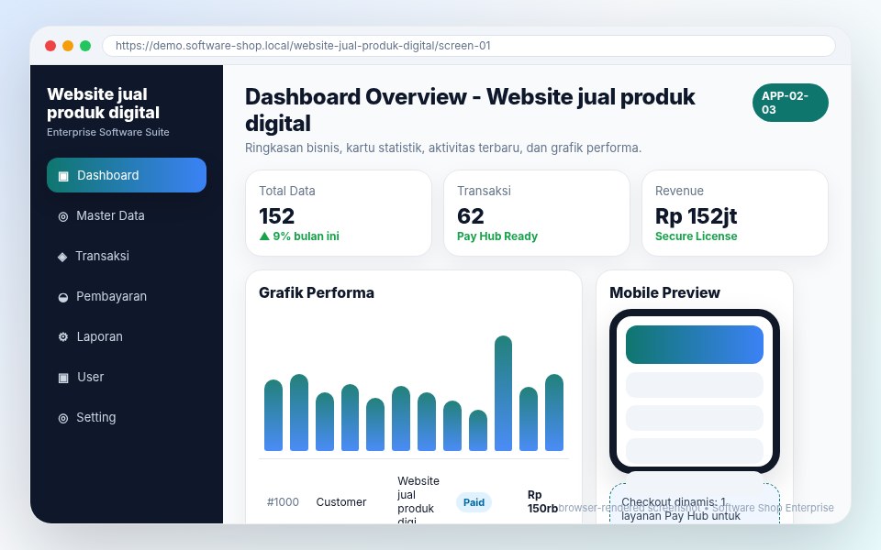The width and height of the screenshot is (881, 550).
Task: Click the product name cell in row #1000
Action: click(418, 500)
